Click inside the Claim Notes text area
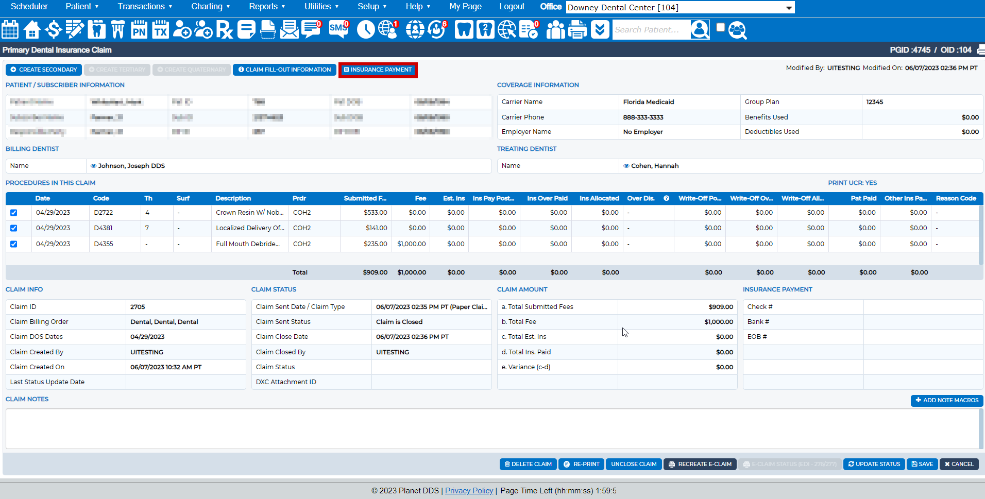The image size is (985, 499). click(x=489, y=427)
